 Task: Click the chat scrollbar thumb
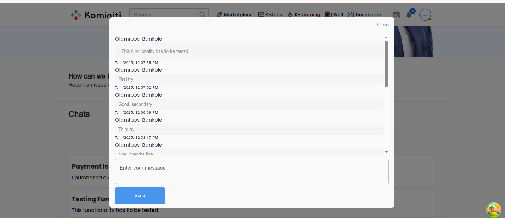click(386, 63)
